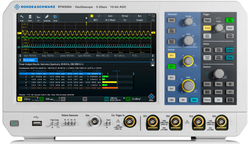This screenshot has height=144, width=252.
Task: Tap the Undo arrow icon on screen
Action: [21, 18]
